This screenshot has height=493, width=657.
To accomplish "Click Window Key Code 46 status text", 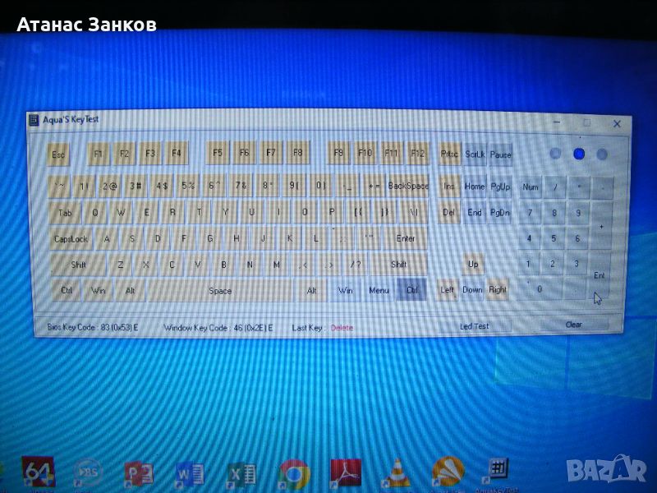I will point(218,327).
